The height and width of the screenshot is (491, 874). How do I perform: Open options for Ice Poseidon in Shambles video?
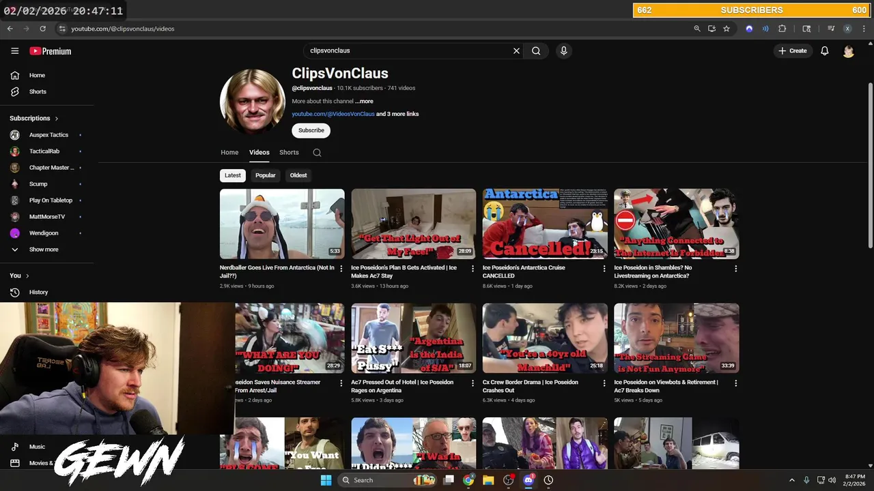point(735,269)
